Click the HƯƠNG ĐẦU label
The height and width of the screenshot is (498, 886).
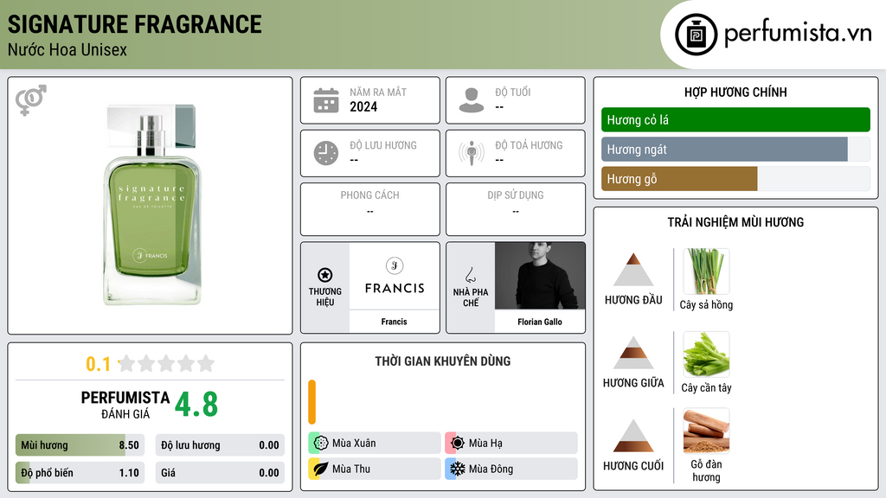[633, 300]
